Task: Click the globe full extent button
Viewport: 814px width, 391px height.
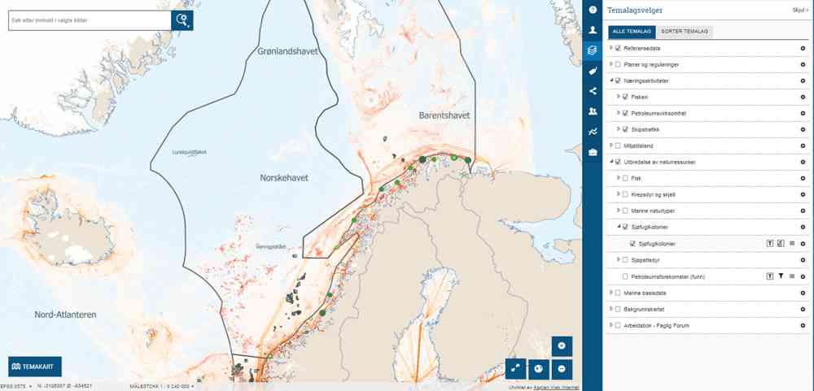Action: pyautogui.click(x=539, y=368)
